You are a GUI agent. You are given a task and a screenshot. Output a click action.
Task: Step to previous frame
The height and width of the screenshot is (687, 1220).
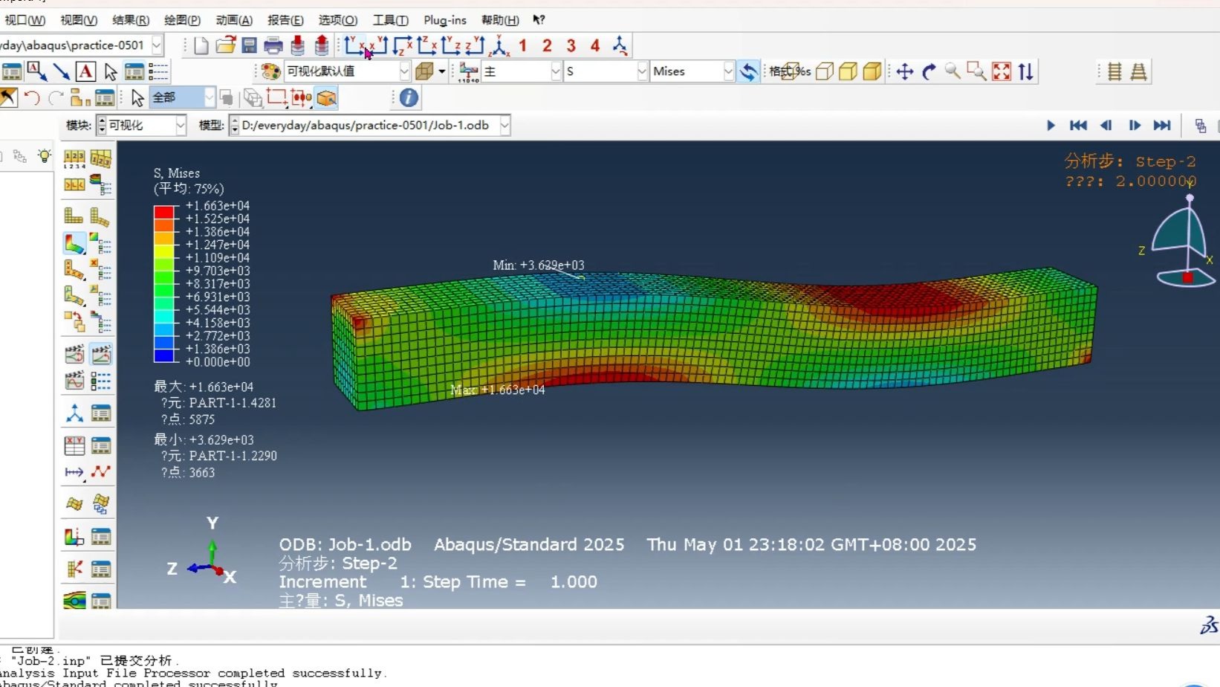coord(1106,126)
